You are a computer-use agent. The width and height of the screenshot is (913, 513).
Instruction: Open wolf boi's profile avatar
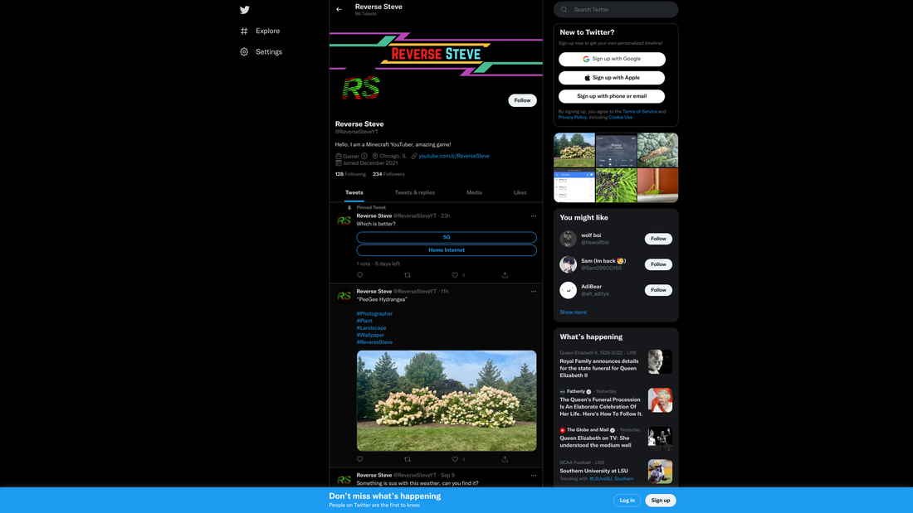568,239
